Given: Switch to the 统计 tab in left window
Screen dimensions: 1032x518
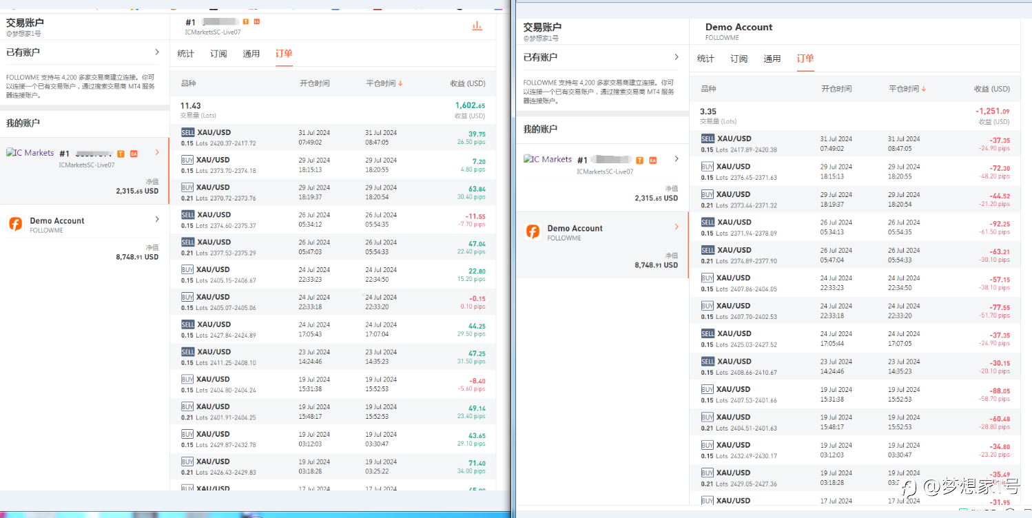Looking at the screenshot, I should 185,54.
